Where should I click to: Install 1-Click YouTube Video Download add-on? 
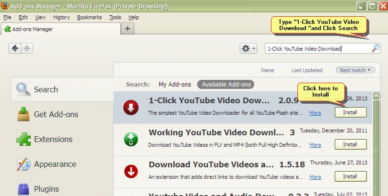point(351,112)
